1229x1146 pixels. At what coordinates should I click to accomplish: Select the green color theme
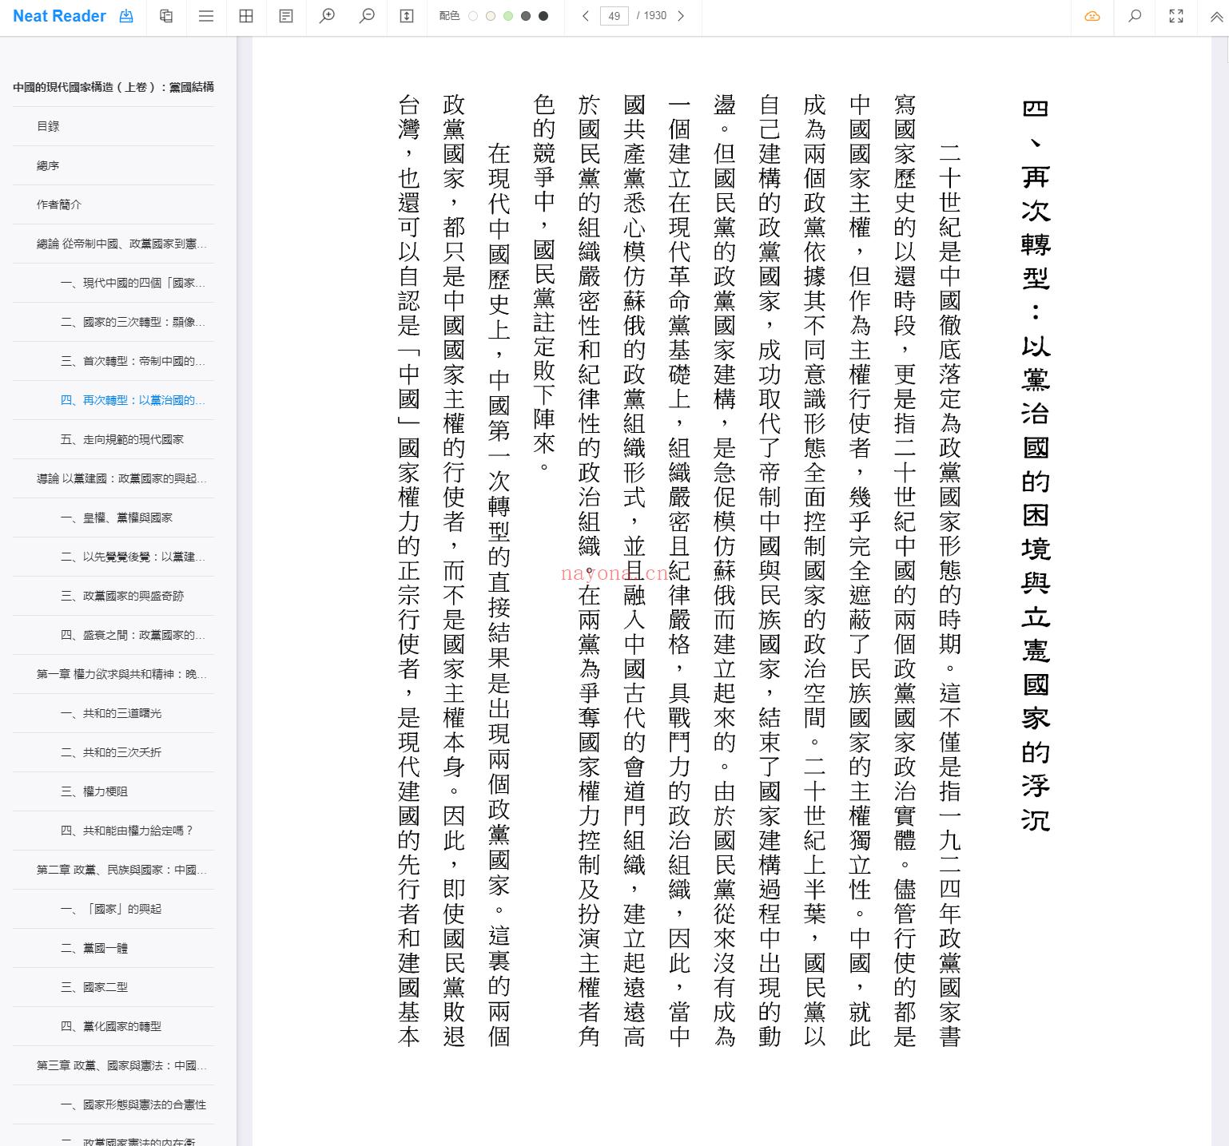pos(508,16)
